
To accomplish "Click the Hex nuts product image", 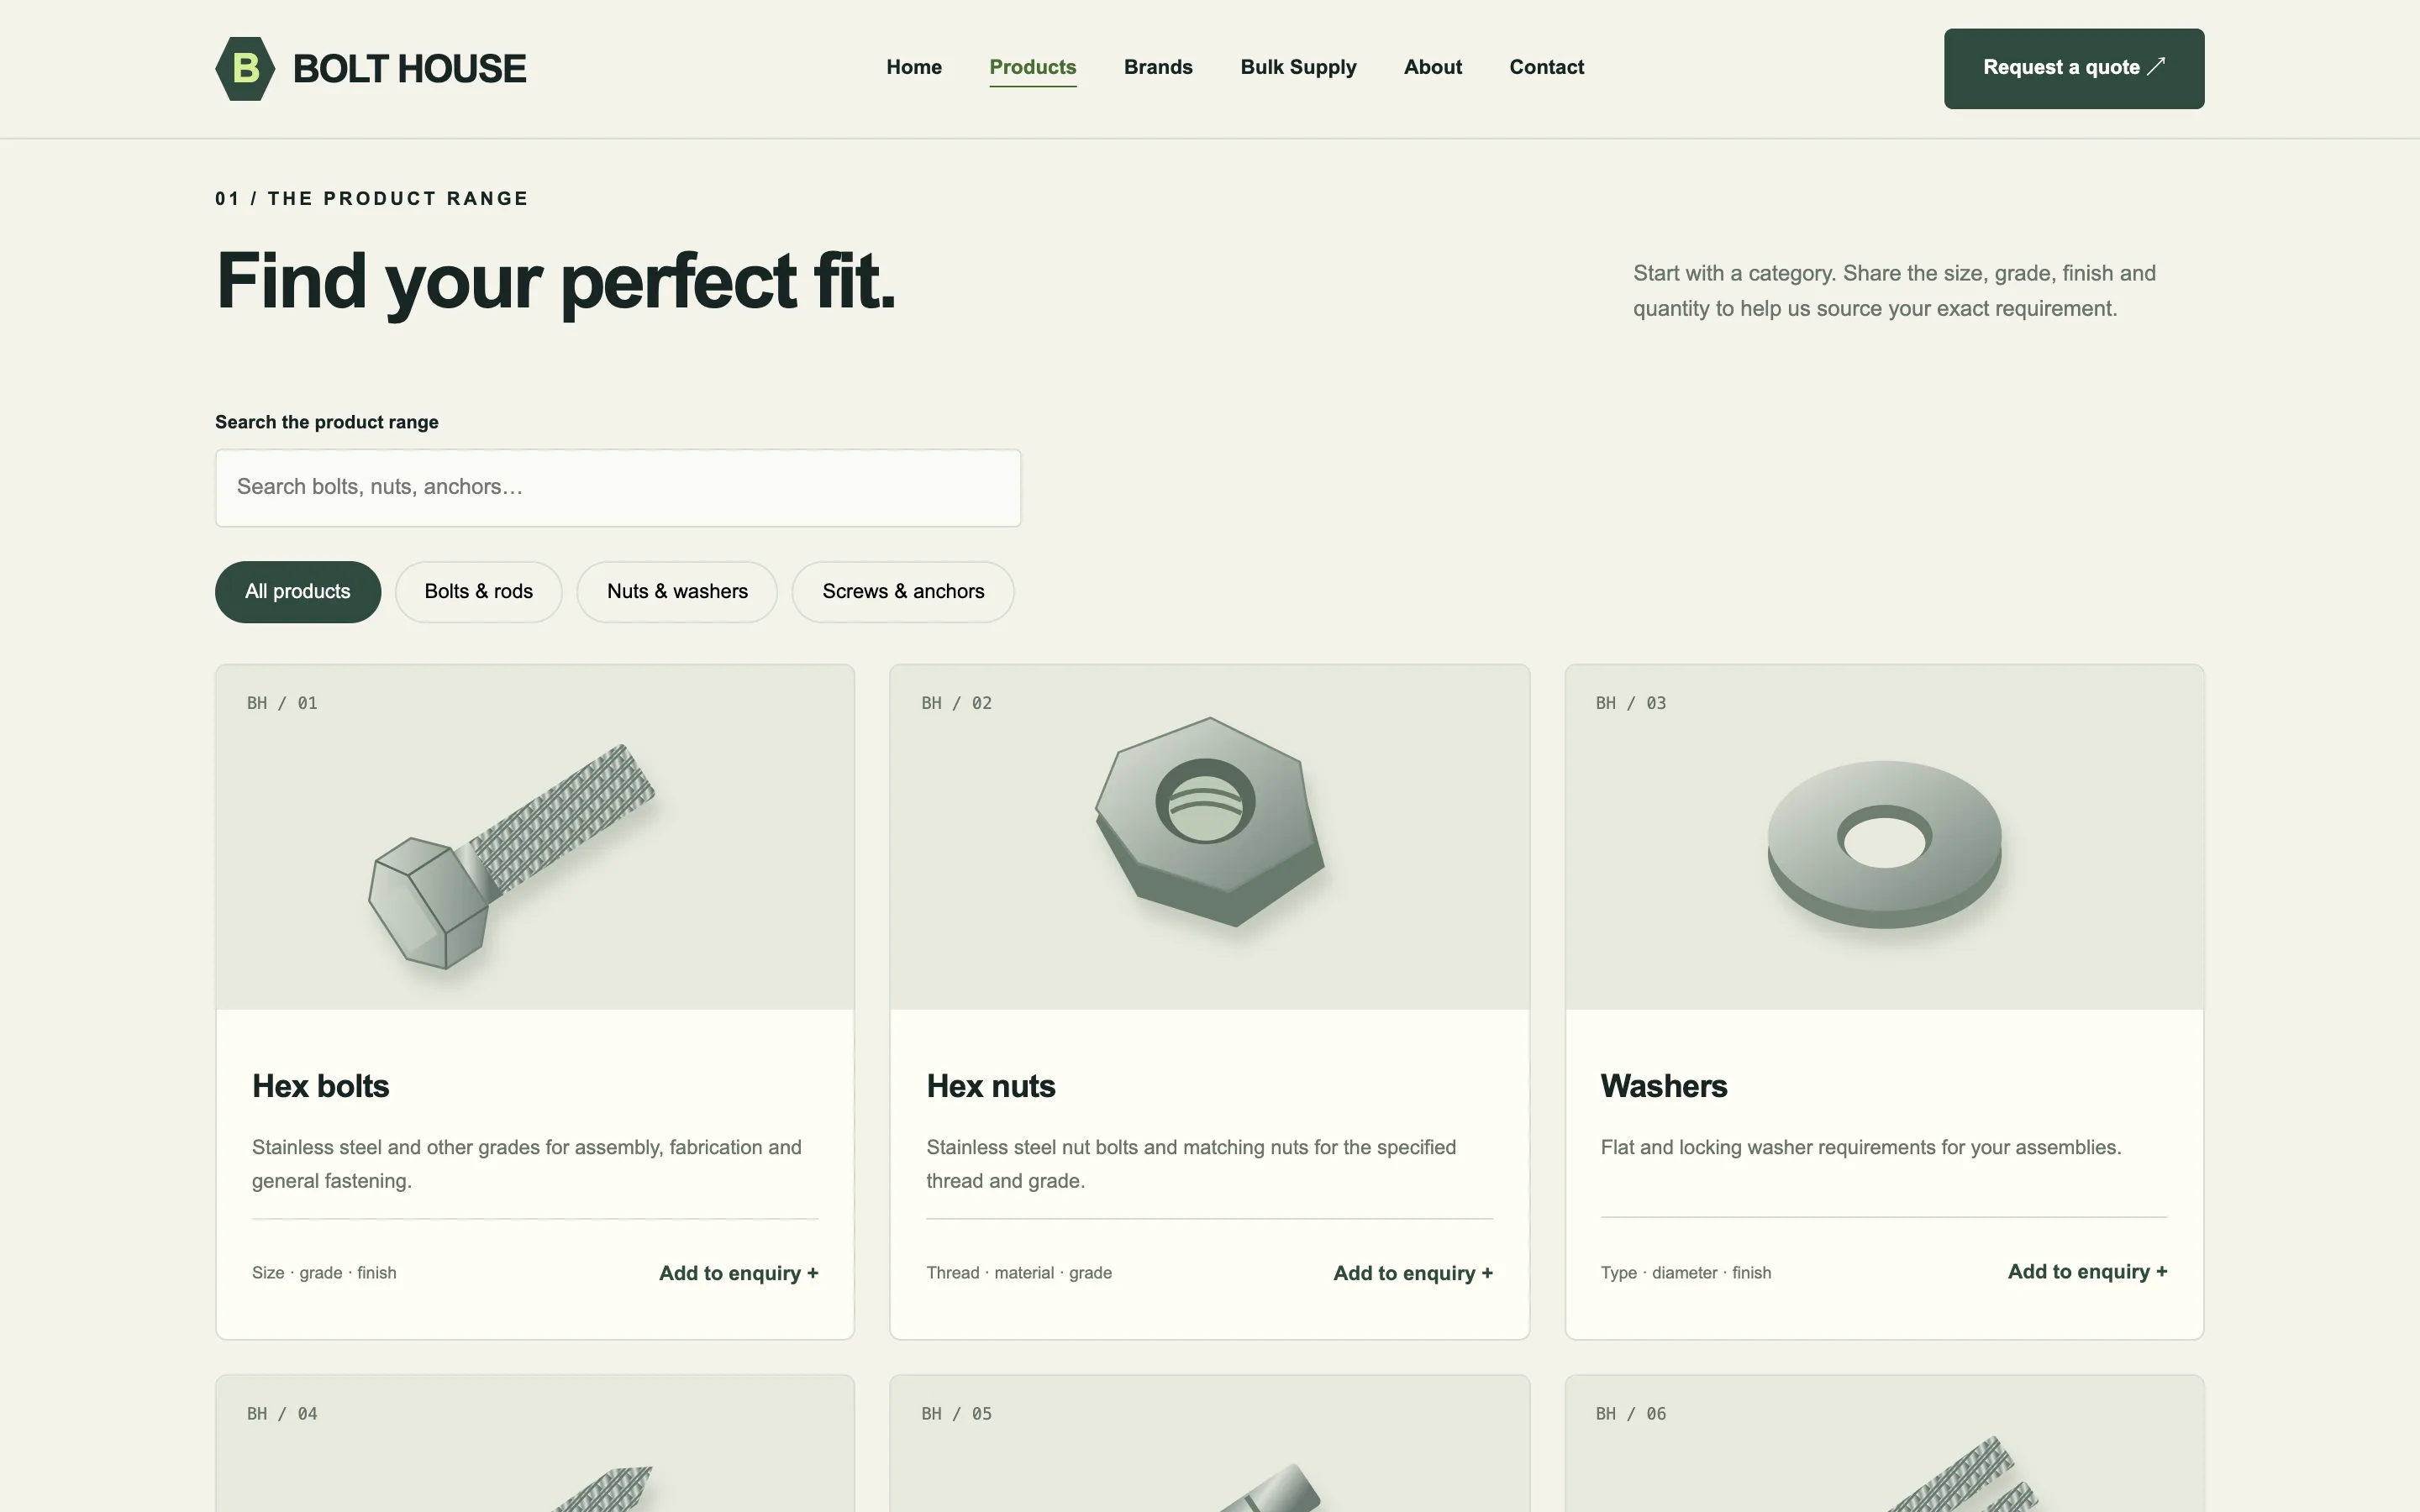I will tap(1209, 838).
